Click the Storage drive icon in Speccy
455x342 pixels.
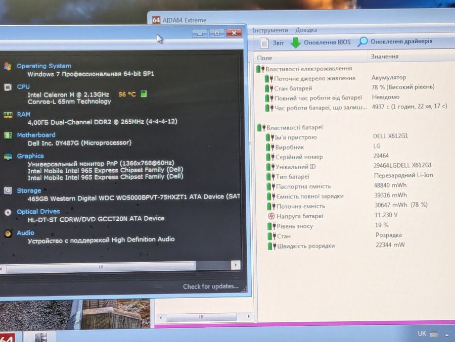[x=8, y=191]
